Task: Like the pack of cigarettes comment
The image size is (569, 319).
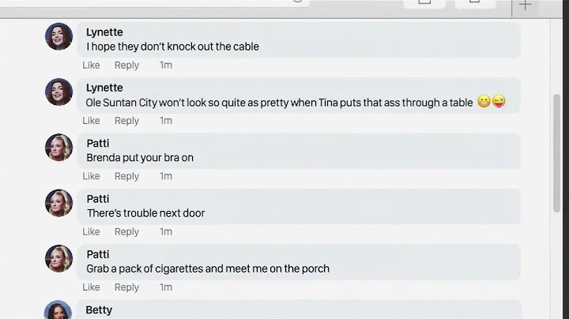Action: (x=91, y=287)
